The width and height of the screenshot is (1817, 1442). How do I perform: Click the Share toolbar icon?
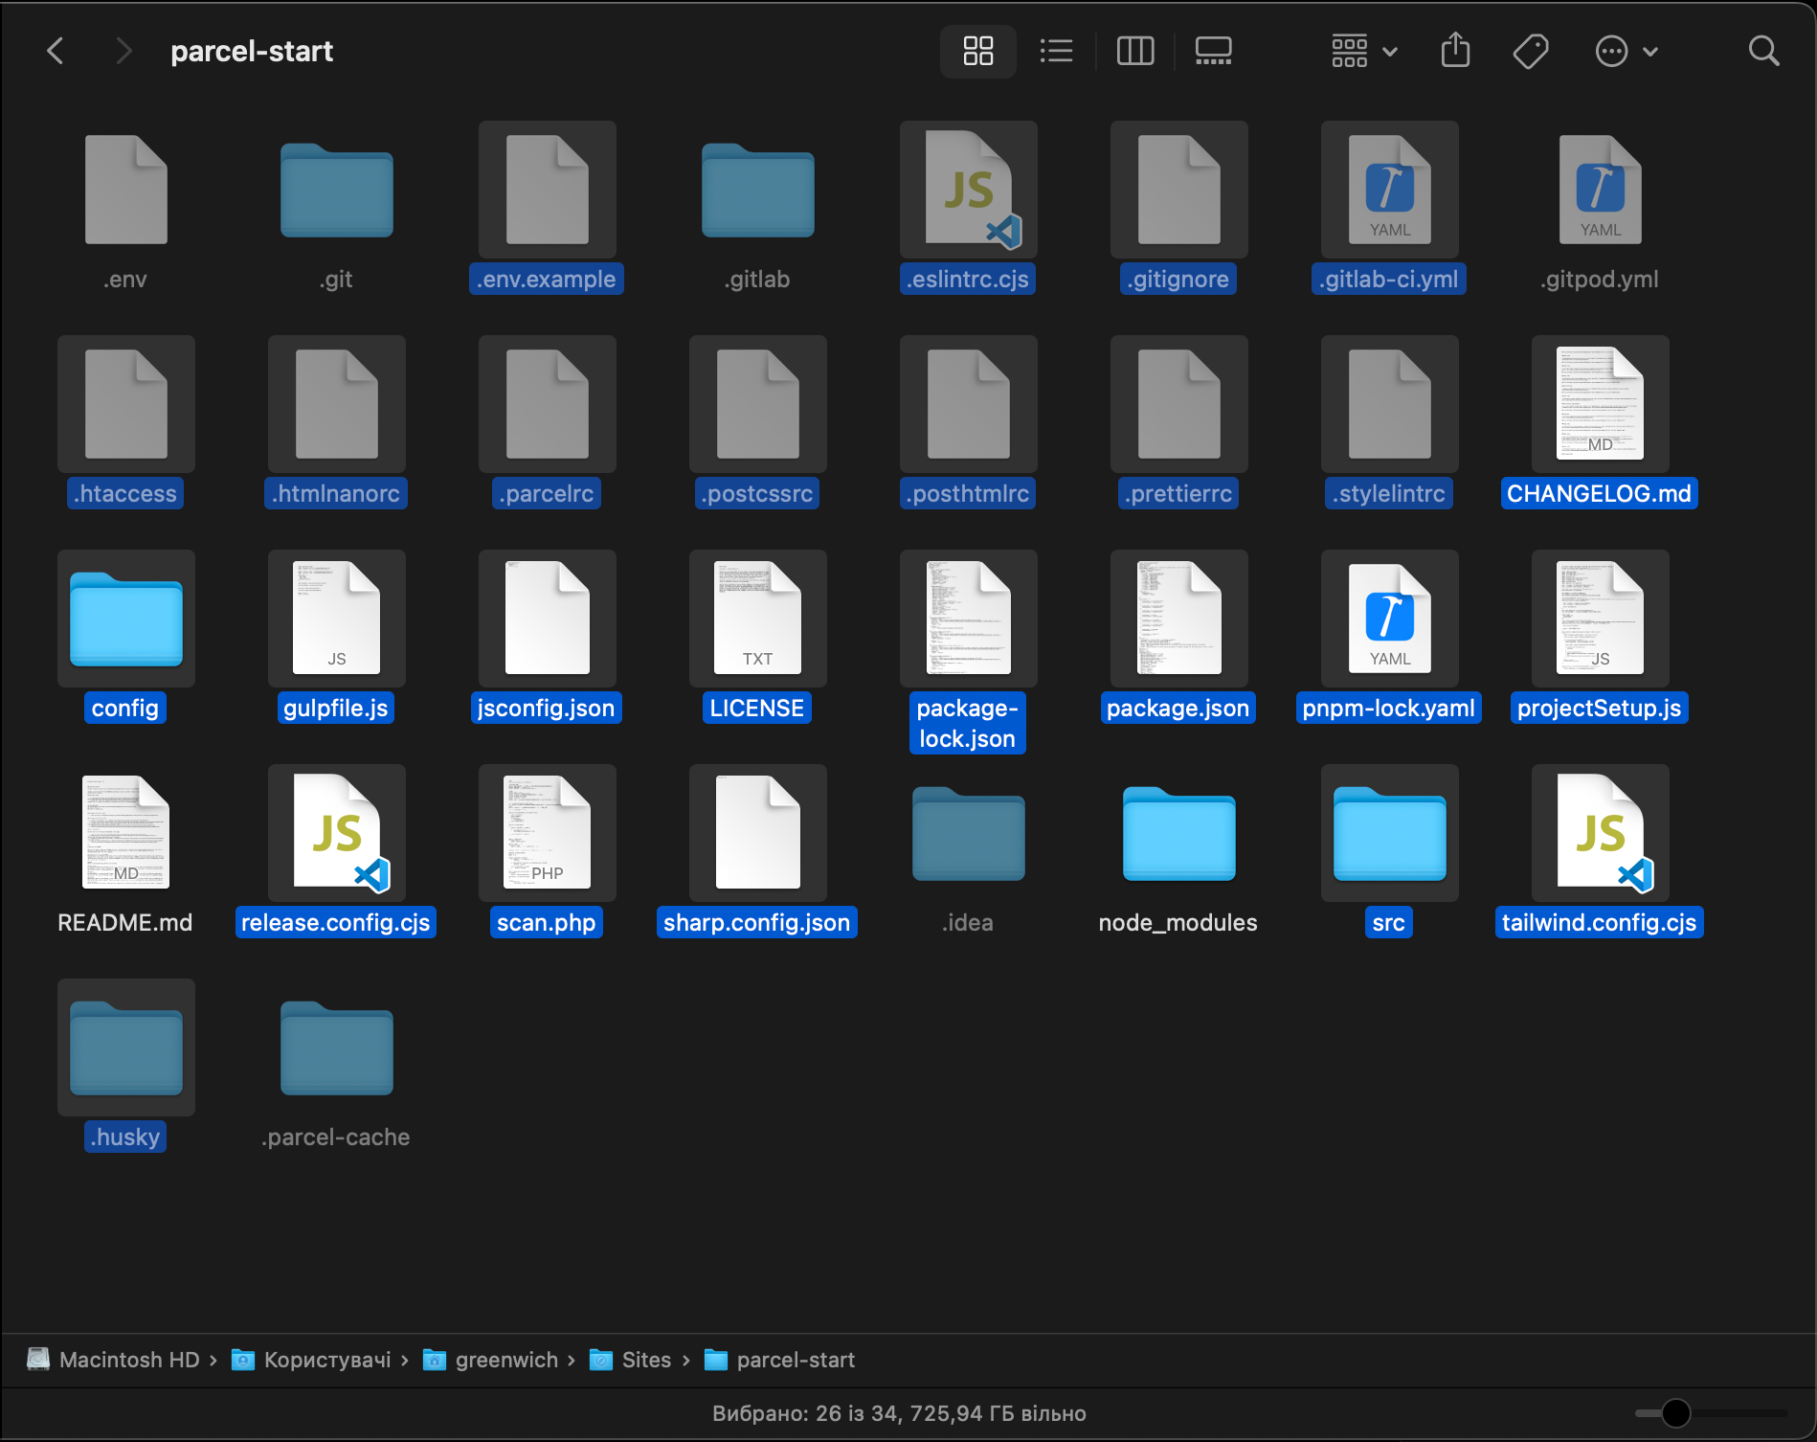(x=1455, y=51)
